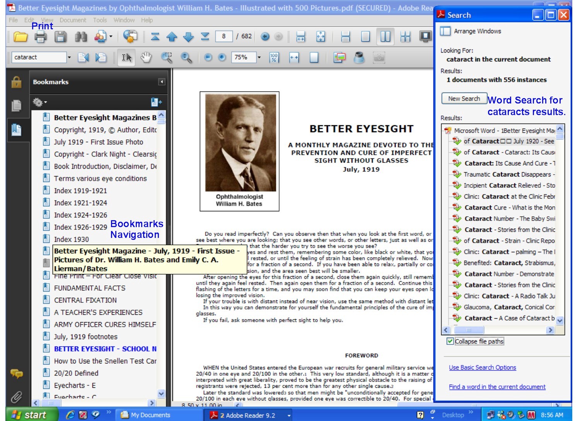Click the new bookmark icon in Bookmarks panel
Screen dimensions: 580x421
pos(156,102)
